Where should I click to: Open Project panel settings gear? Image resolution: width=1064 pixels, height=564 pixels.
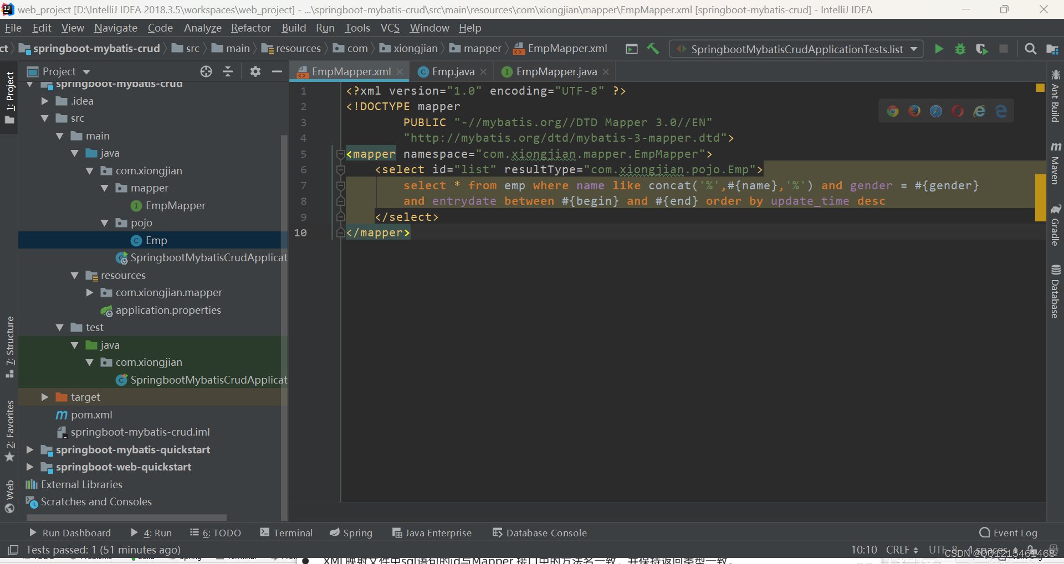[x=255, y=71]
